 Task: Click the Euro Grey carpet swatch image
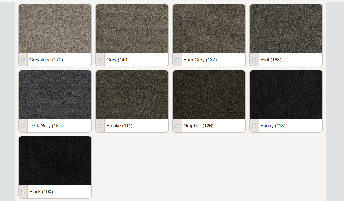click(209, 29)
